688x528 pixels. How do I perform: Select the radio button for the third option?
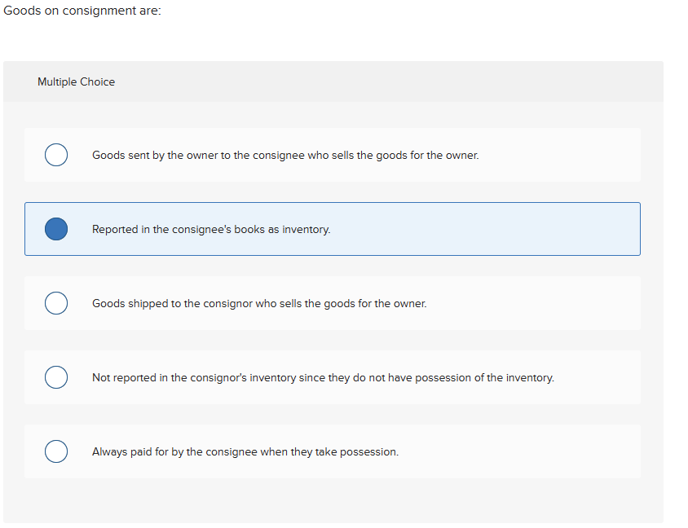55,303
